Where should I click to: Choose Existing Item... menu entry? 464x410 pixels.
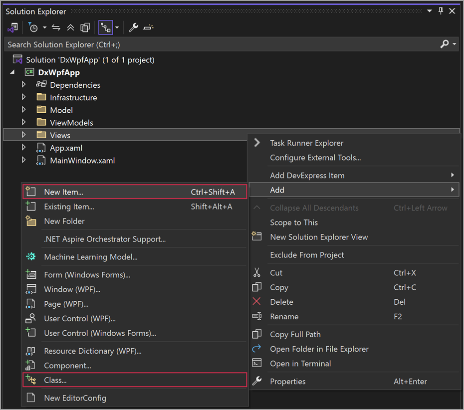pyautogui.click(x=135, y=206)
